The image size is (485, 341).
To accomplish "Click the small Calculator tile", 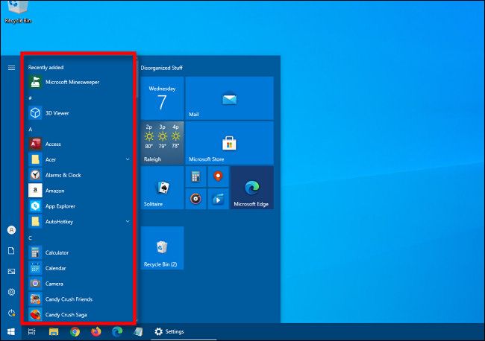I will 195,176.
